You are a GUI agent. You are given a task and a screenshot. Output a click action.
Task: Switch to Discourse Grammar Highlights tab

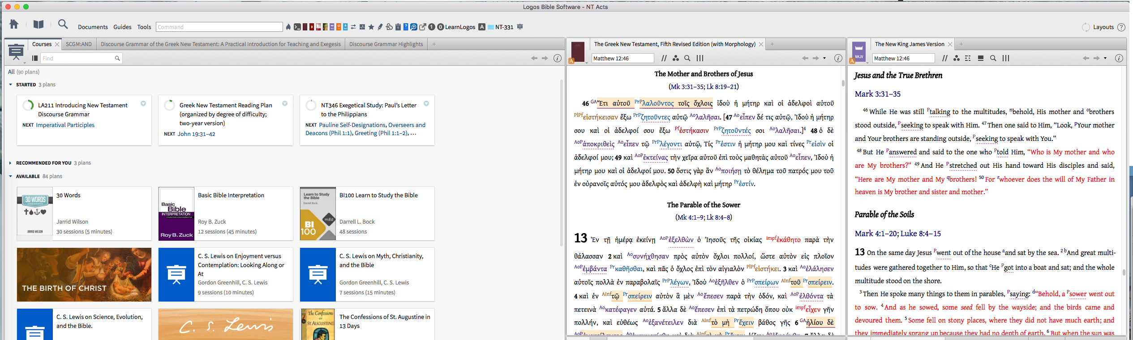click(386, 44)
